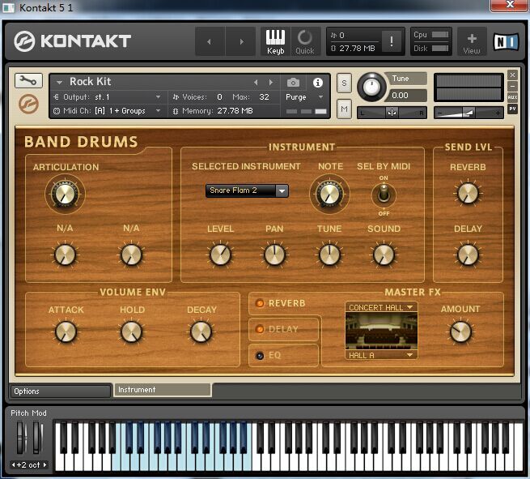Viewport: 530px width, 479px height.
Task: Increase octave with right transpose arrow
Action: point(45,464)
